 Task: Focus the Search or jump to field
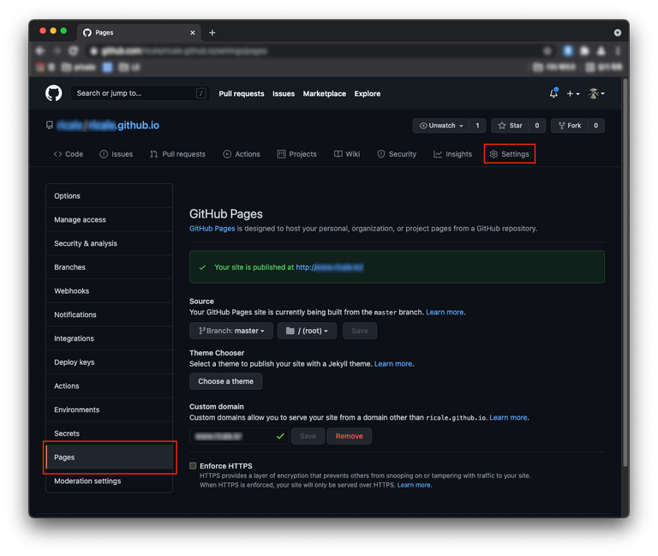(140, 93)
